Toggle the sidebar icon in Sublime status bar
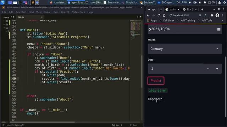 pos(4,125)
